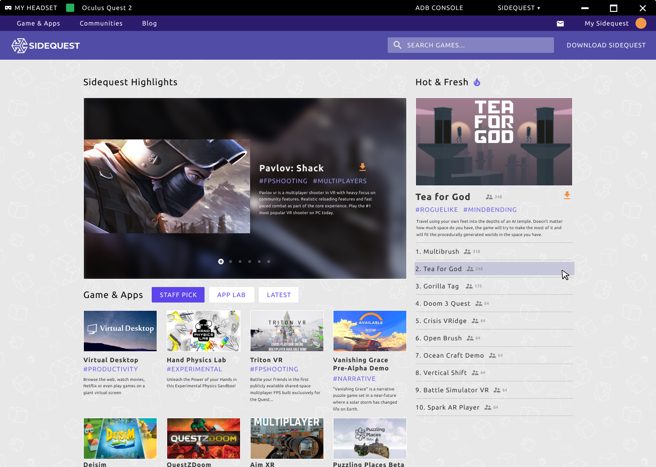Viewport: 656px width, 467px height.
Task: Click the Hot & Fresh flame icon
Action: pos(477,82)
